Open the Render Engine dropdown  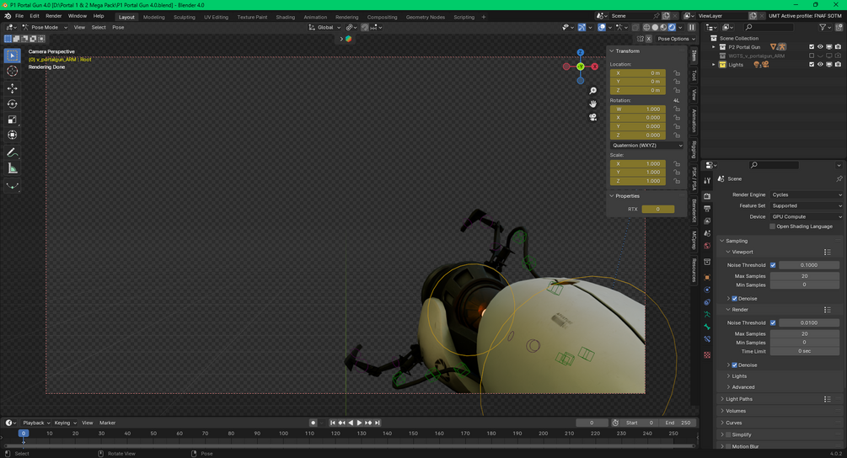pos(806,194)
